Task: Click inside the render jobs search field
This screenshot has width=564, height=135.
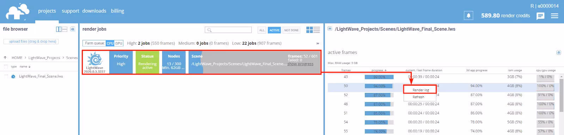Action: point(228,30)
